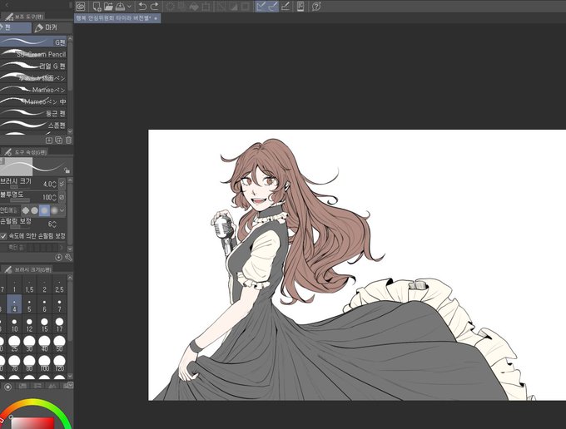Select the 리얼 G 펜 brush
This screenshot has width=566, height=429.
pos(33,66)
